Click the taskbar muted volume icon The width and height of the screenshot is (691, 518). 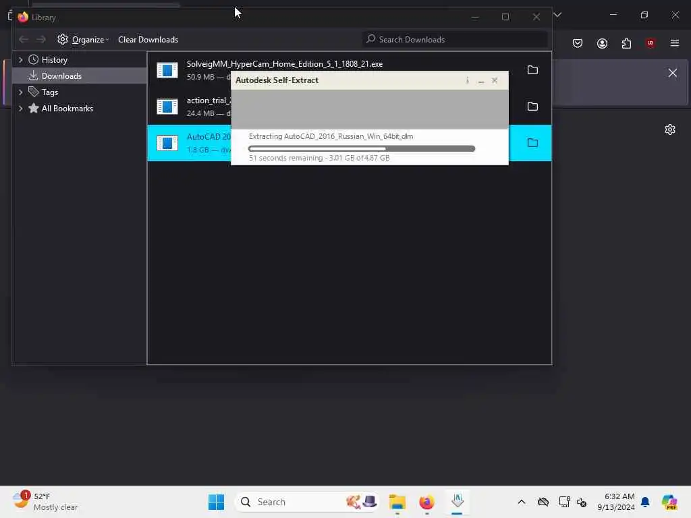pyautogui.click(x=582, y=502)
